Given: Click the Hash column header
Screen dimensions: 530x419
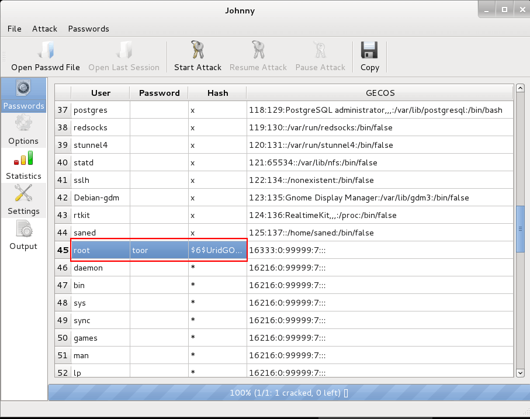Looking at the screenshot, I should (217, 93).
